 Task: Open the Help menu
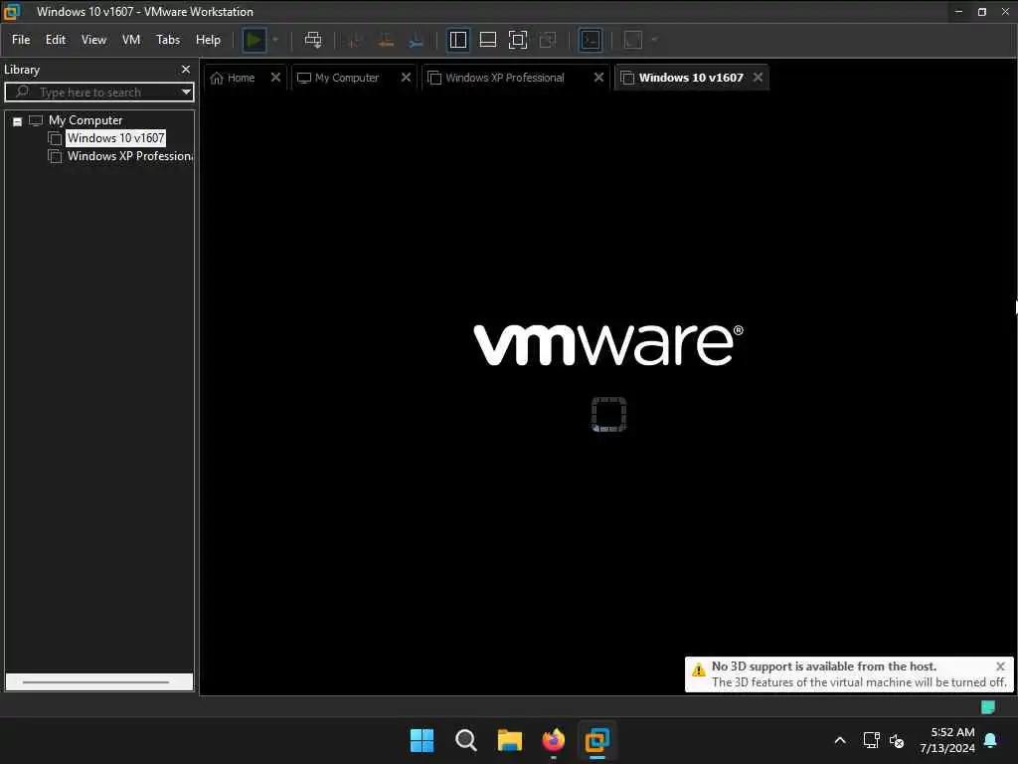[208, 40]
